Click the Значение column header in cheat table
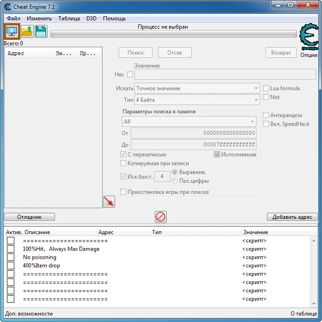This screenshot has height=322, width=322. [x=279, y=232]
